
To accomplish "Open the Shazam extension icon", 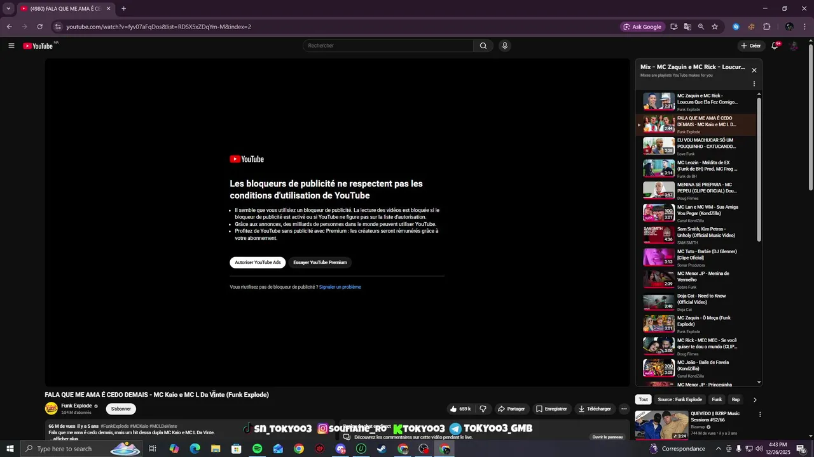I will tap(736, 27).
